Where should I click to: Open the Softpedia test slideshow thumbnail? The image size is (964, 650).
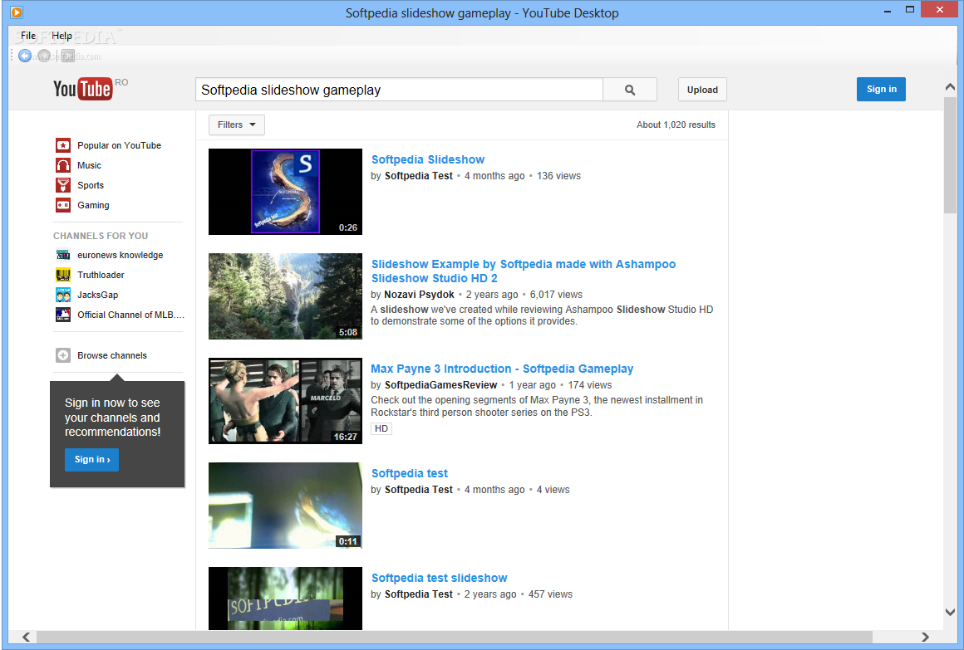pos(285,599)
